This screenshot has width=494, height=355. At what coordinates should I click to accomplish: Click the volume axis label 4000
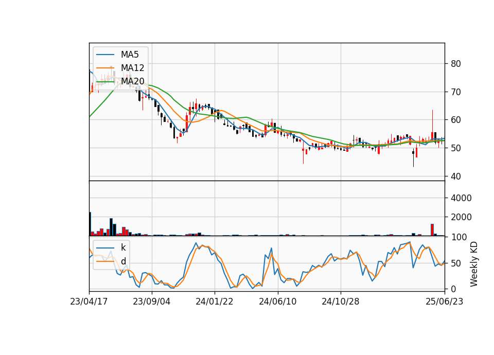pos(460,198)
